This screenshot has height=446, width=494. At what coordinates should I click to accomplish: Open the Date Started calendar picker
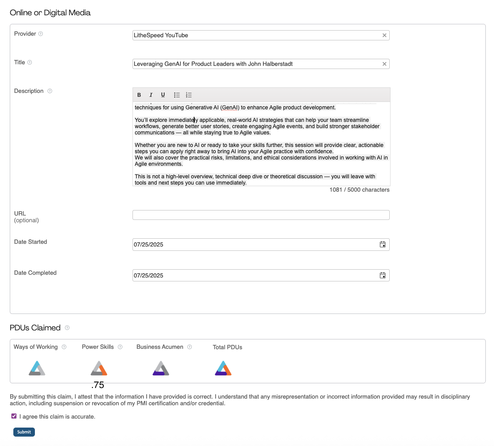[383, 245]
